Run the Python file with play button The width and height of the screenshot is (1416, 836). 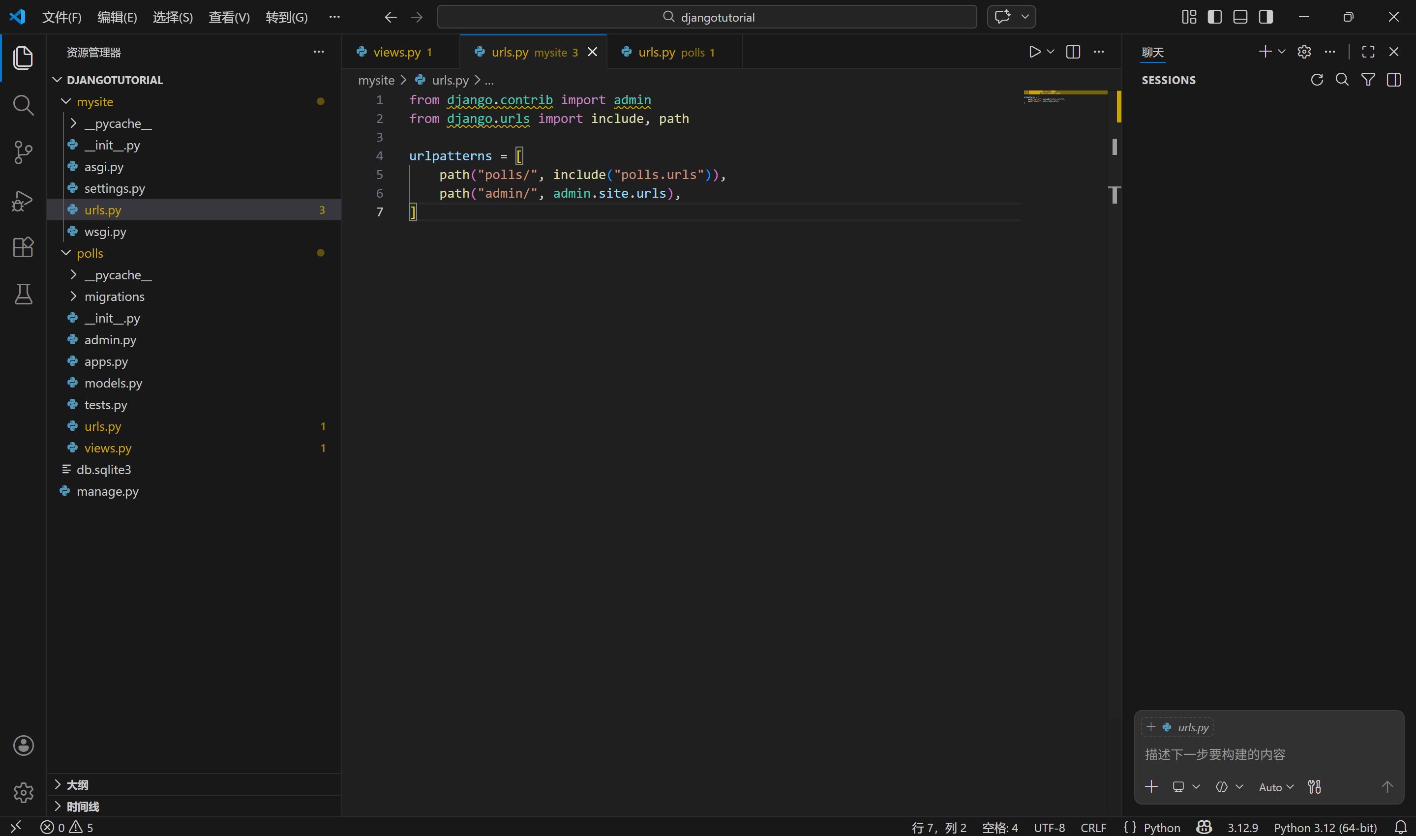click(x=1034, y=52)
